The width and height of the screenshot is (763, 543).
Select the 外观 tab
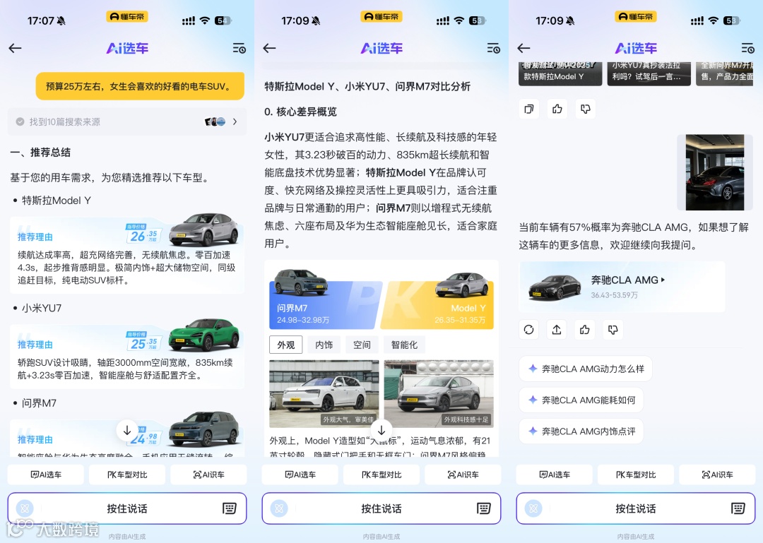tap(285, 345)
